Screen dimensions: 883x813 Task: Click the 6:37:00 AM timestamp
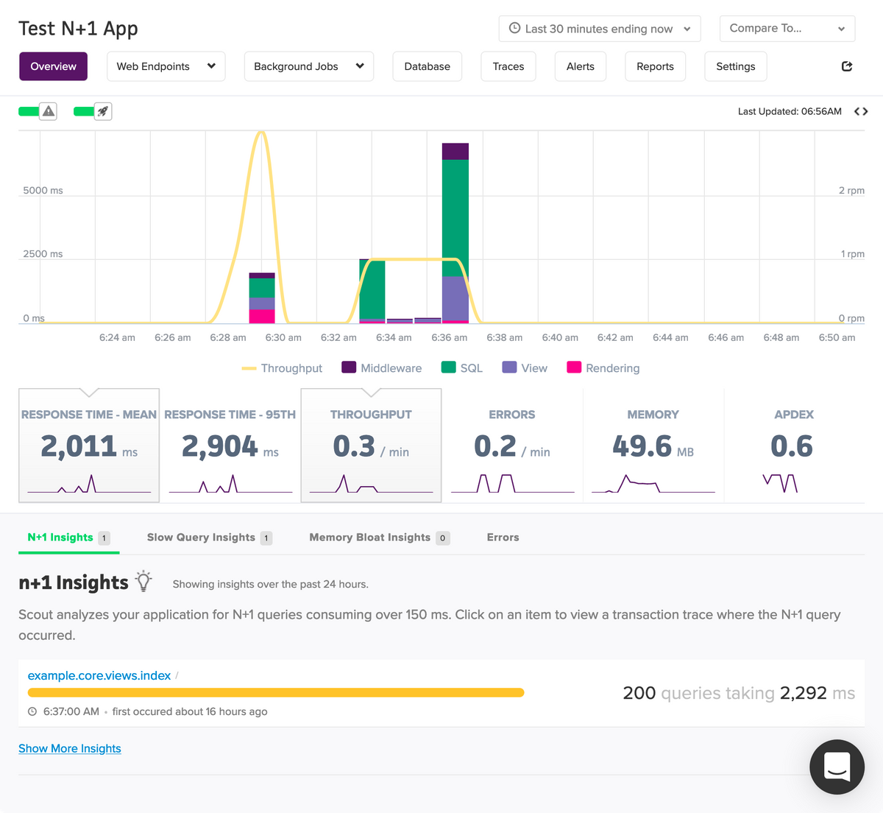coord(71,711)
